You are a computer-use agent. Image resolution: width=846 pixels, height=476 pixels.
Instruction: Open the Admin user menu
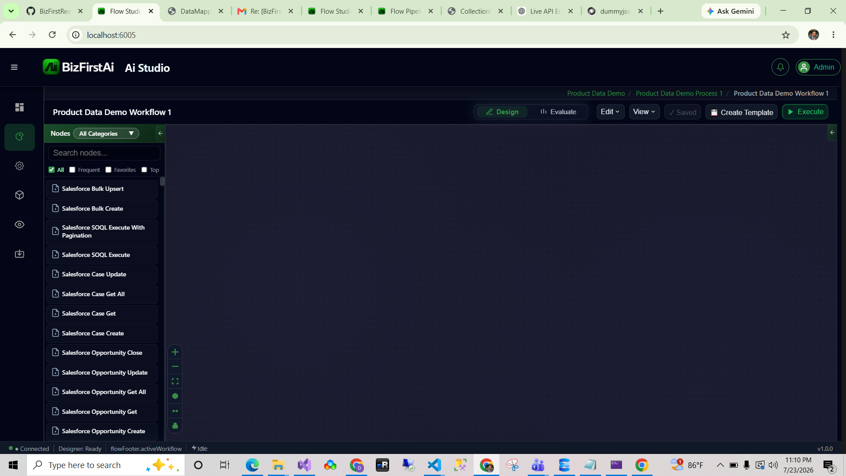(x=818, y=67)
